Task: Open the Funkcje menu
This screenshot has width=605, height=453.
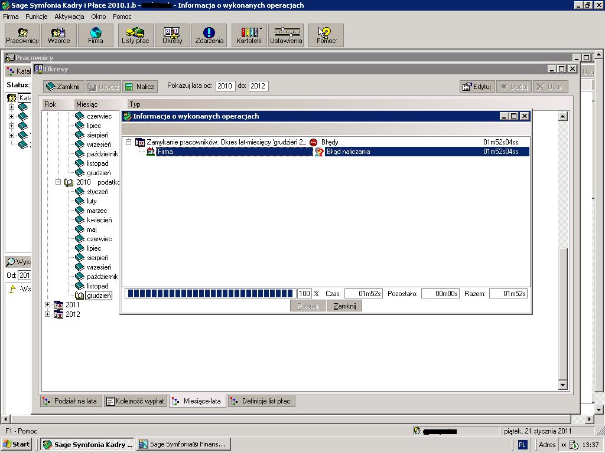Action: (x=37, y=17)
